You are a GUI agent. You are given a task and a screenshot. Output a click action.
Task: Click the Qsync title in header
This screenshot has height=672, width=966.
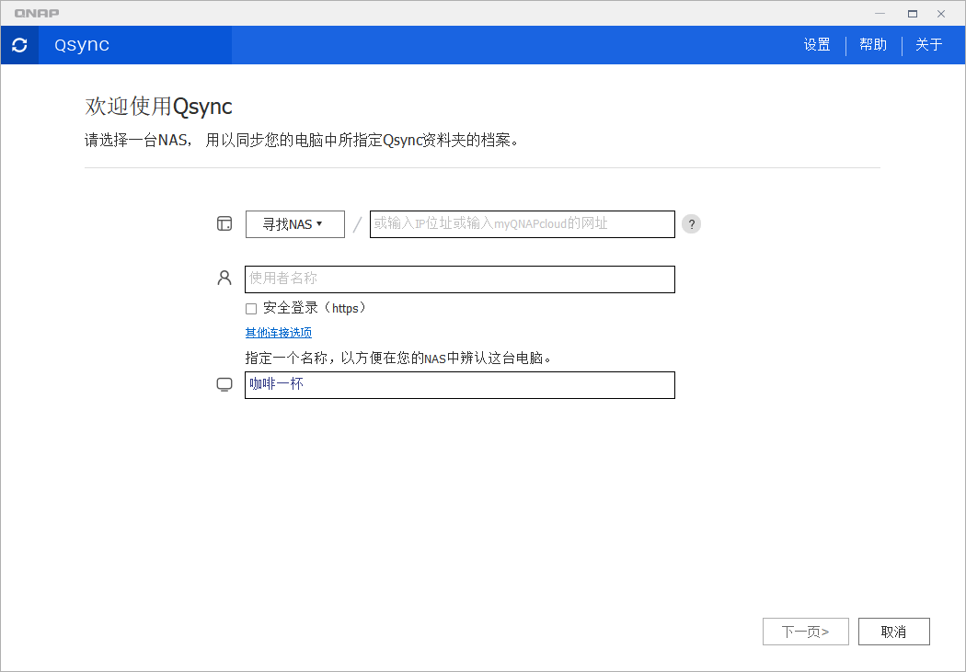pos(82,45)
